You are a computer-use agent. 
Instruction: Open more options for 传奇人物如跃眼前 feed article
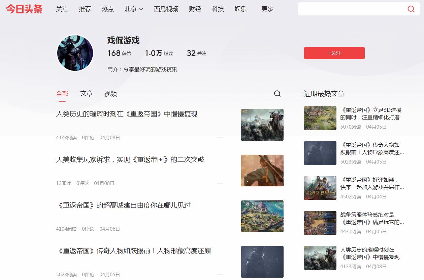220,275
